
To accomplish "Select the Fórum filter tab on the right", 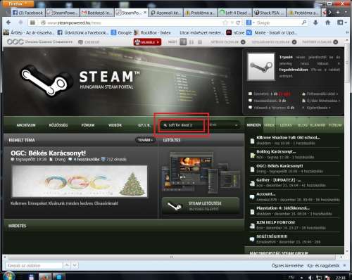I will click(335, 125).
